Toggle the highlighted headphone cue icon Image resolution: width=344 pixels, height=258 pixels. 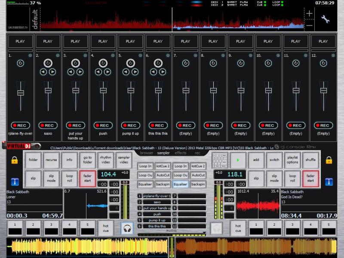point(127,228)
